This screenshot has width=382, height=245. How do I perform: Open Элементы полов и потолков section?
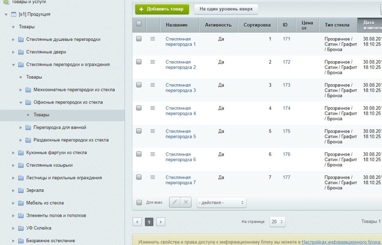(56, 216)
